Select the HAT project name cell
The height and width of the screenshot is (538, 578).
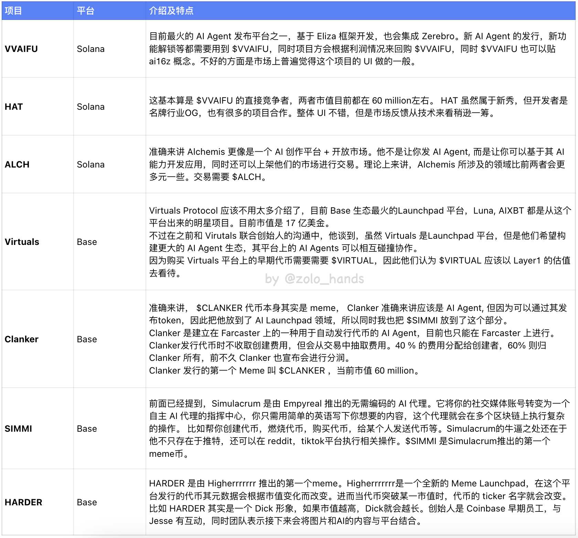click(14, 107)
